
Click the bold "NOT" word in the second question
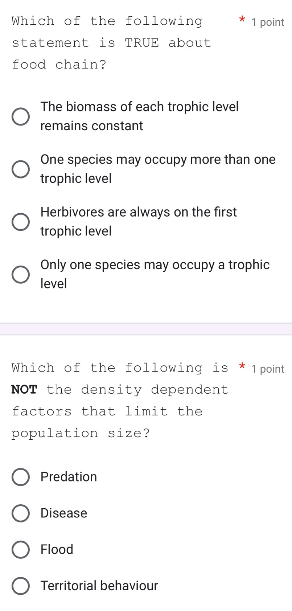click(x=24, y=390)
